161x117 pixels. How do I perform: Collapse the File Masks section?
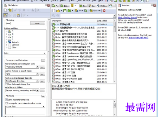tap(43, 96)
